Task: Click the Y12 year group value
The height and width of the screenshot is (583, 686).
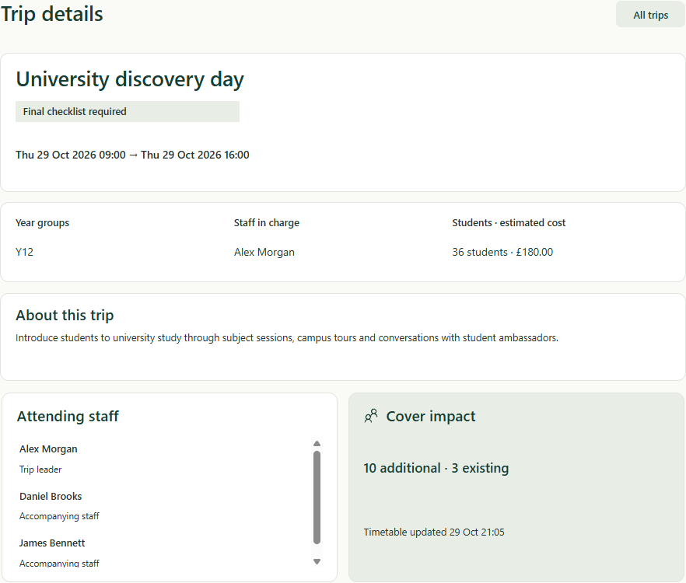Action: click(x=25, y=253)
